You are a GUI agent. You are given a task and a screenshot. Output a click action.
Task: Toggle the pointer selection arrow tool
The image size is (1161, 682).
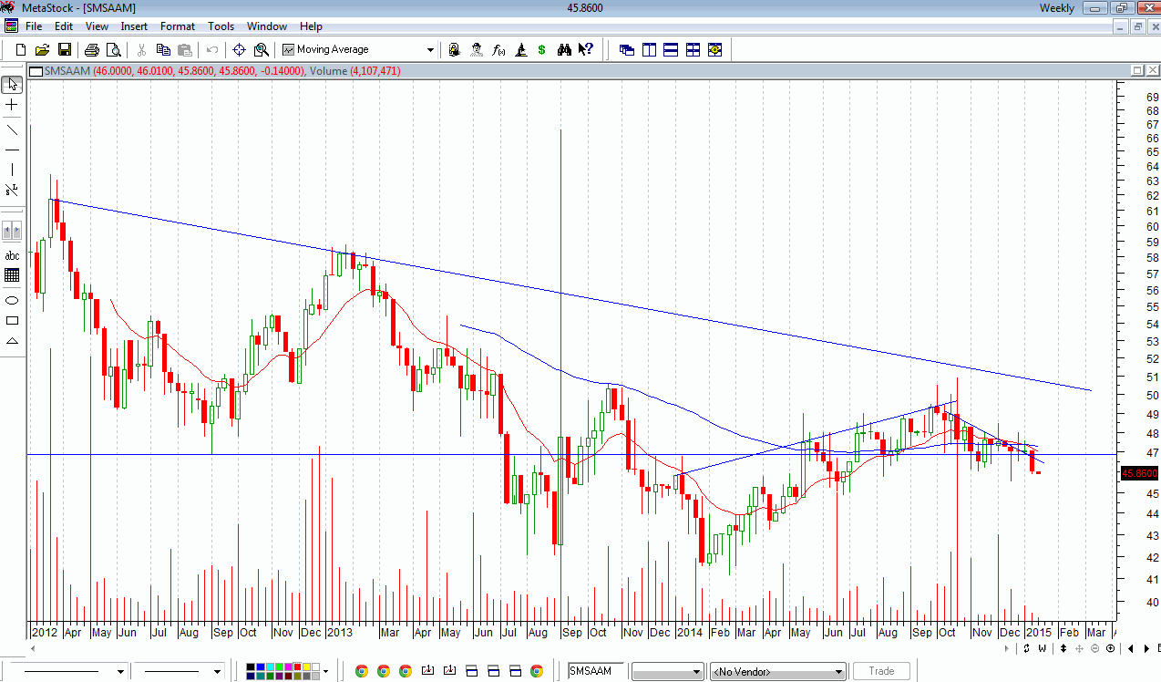point(12,85)
